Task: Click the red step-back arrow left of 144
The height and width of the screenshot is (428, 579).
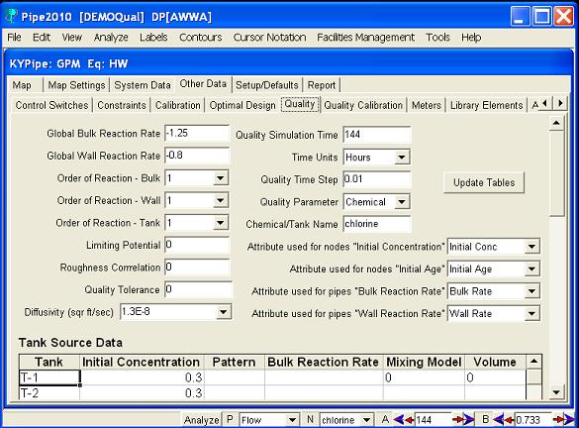Action: (410, 420)
